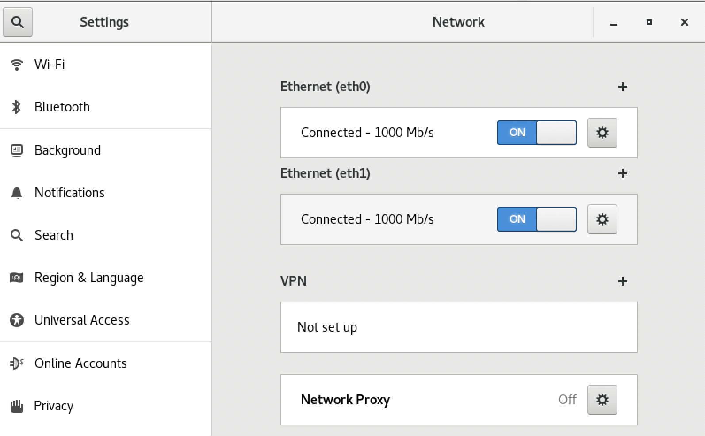Open Network Proxy settings gear
705x436 pixels.
click(602, 400)
